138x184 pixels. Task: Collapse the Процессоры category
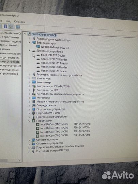coord(29,121)
